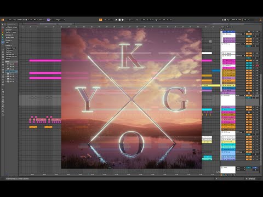This screenshot has width=263, height=197.
Task: Toggle the purple Scale Mode icon
Action: pyautogui.click(x=48, y=20)
